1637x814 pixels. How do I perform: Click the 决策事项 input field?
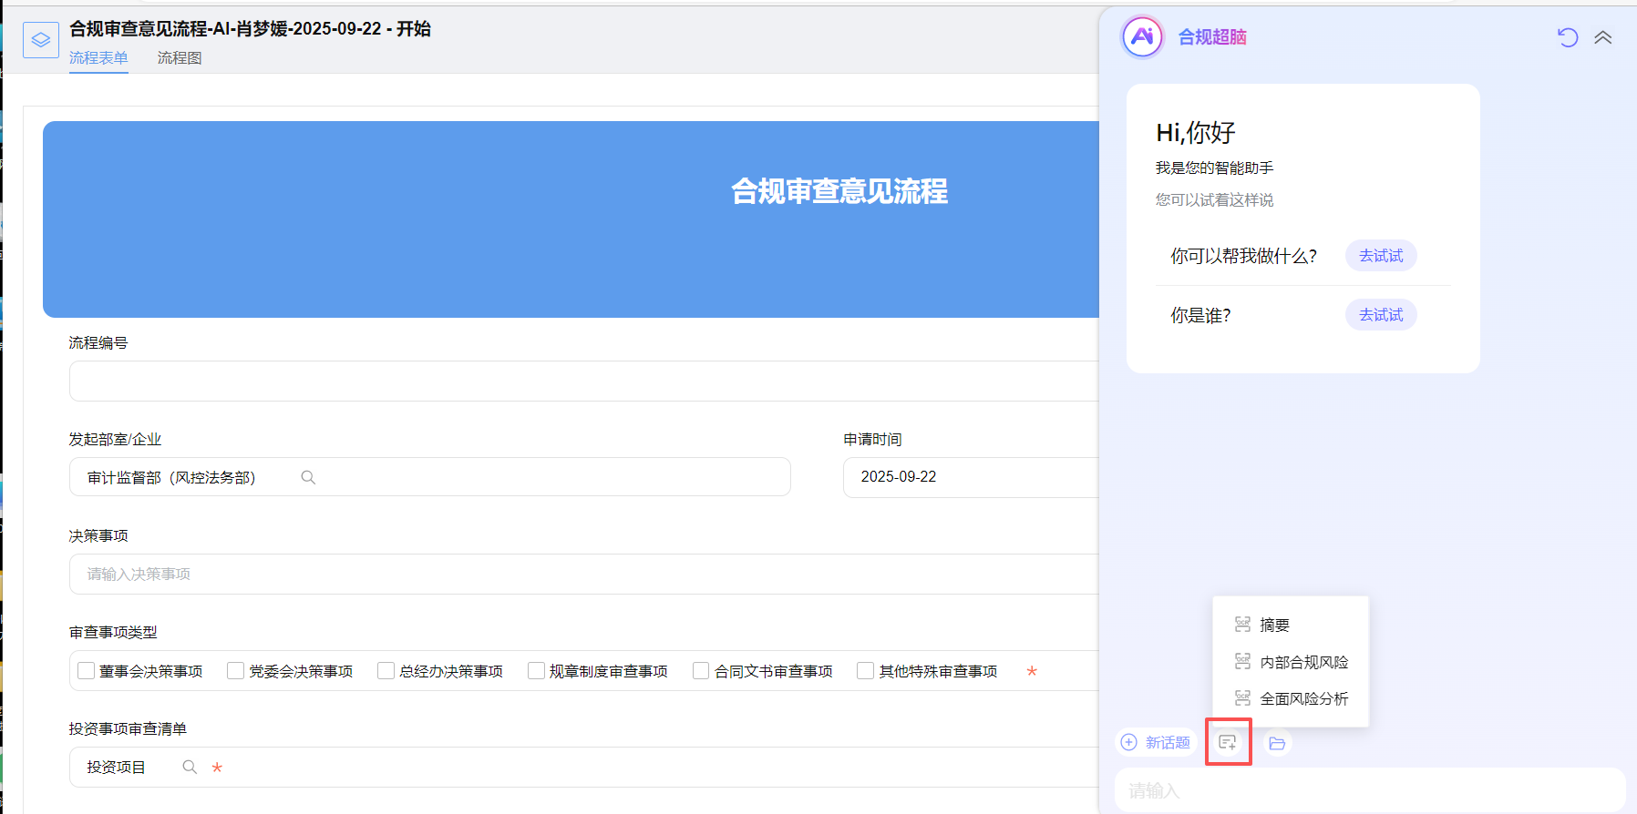pos(583,574)
